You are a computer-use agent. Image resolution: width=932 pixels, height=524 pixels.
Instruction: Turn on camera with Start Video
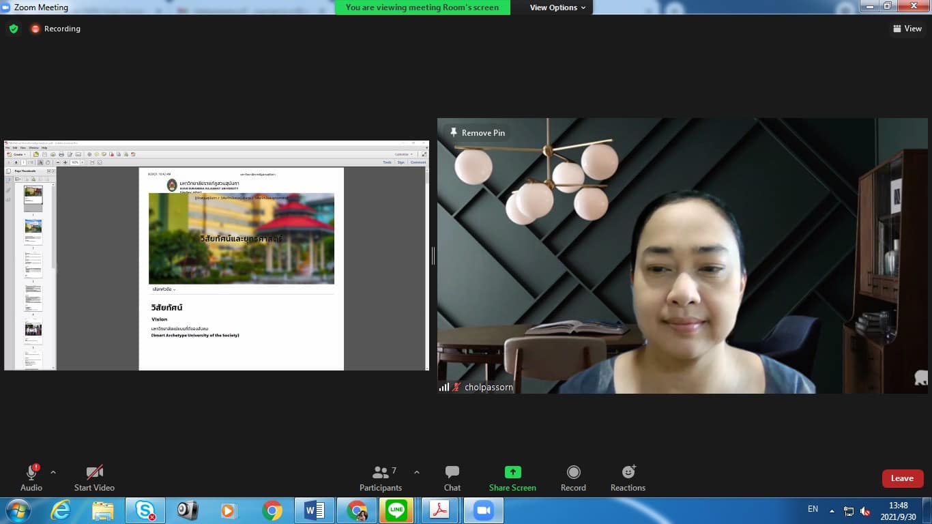click(94, 472)
